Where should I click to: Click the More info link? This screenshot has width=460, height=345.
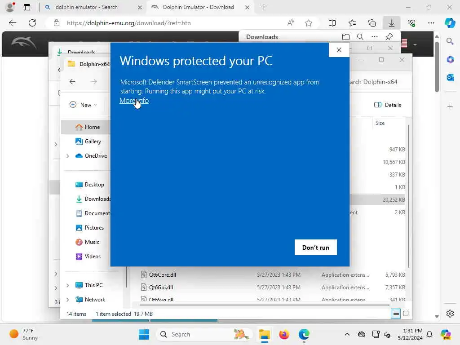(x=134, y=101)
